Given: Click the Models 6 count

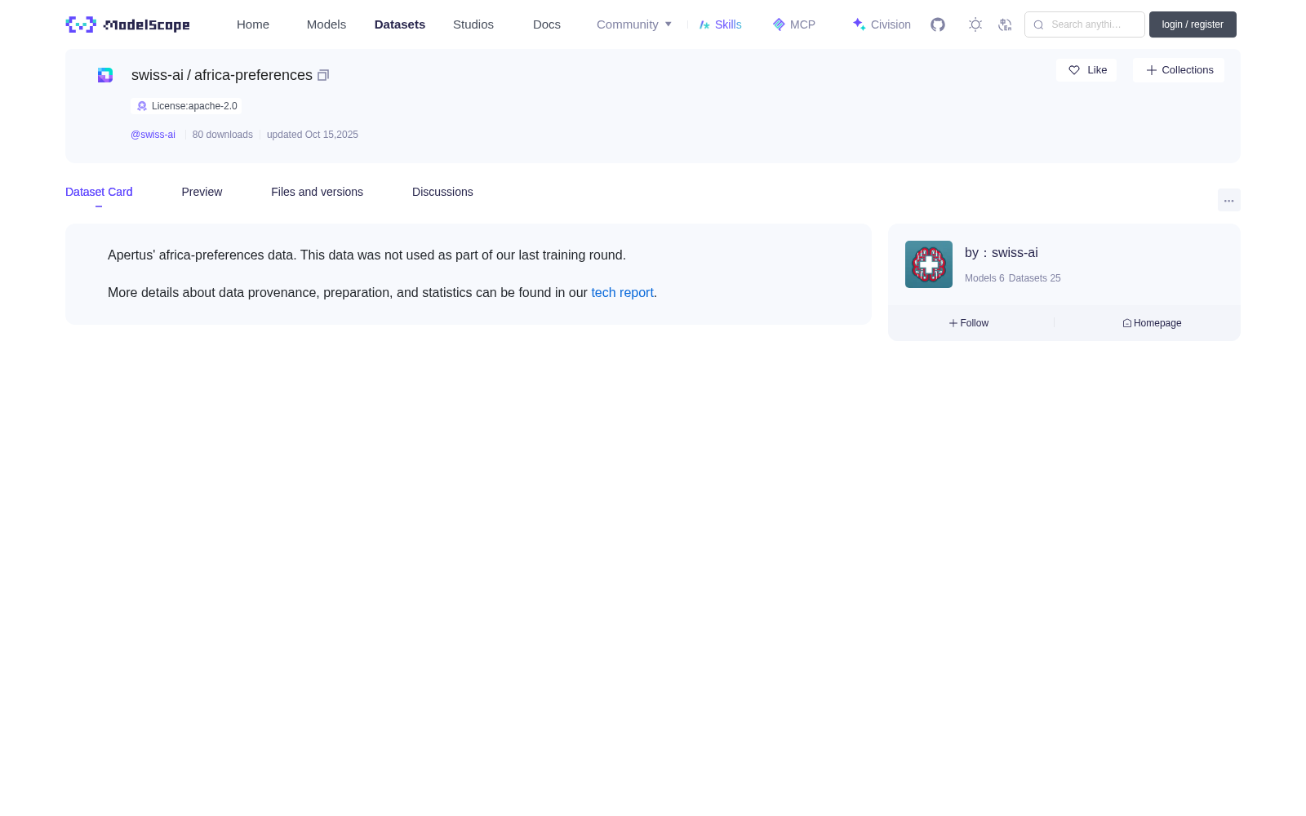Looking at the screenshot, I should click(x=984, y=278).
